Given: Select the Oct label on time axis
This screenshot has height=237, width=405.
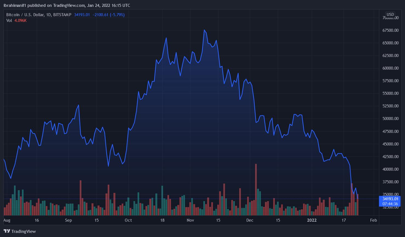Looking at the screenshot, I should pyautogui.click(x=128, y=220).
